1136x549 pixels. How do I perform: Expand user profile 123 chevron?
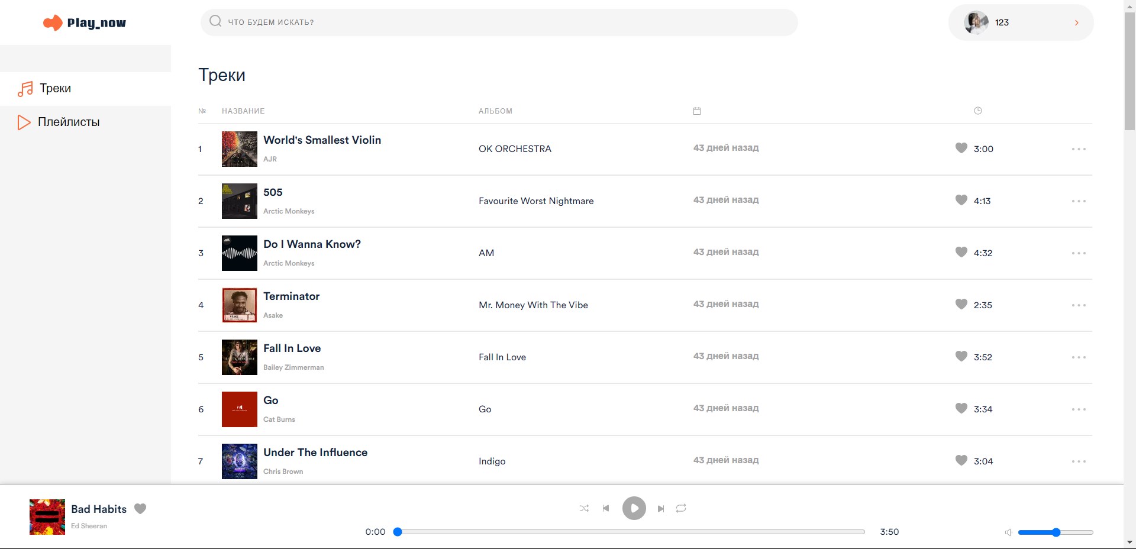tap(1076, 22)
